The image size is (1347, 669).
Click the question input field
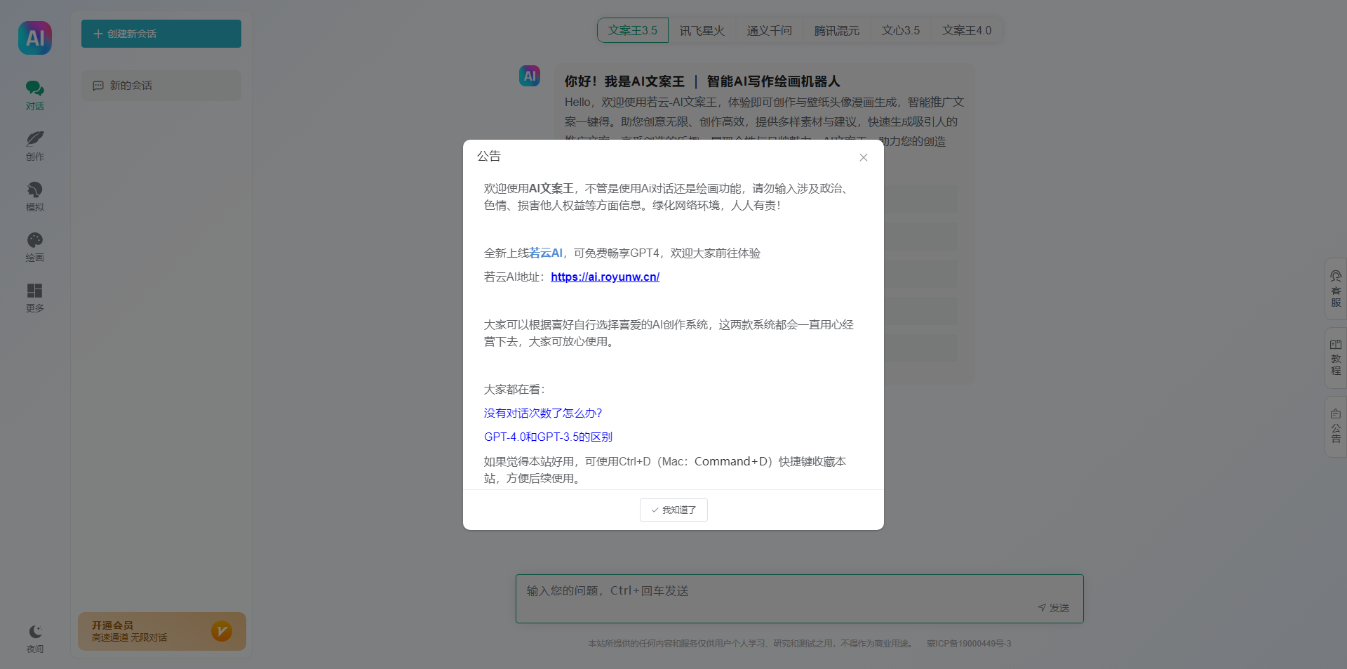pos(800,599)
